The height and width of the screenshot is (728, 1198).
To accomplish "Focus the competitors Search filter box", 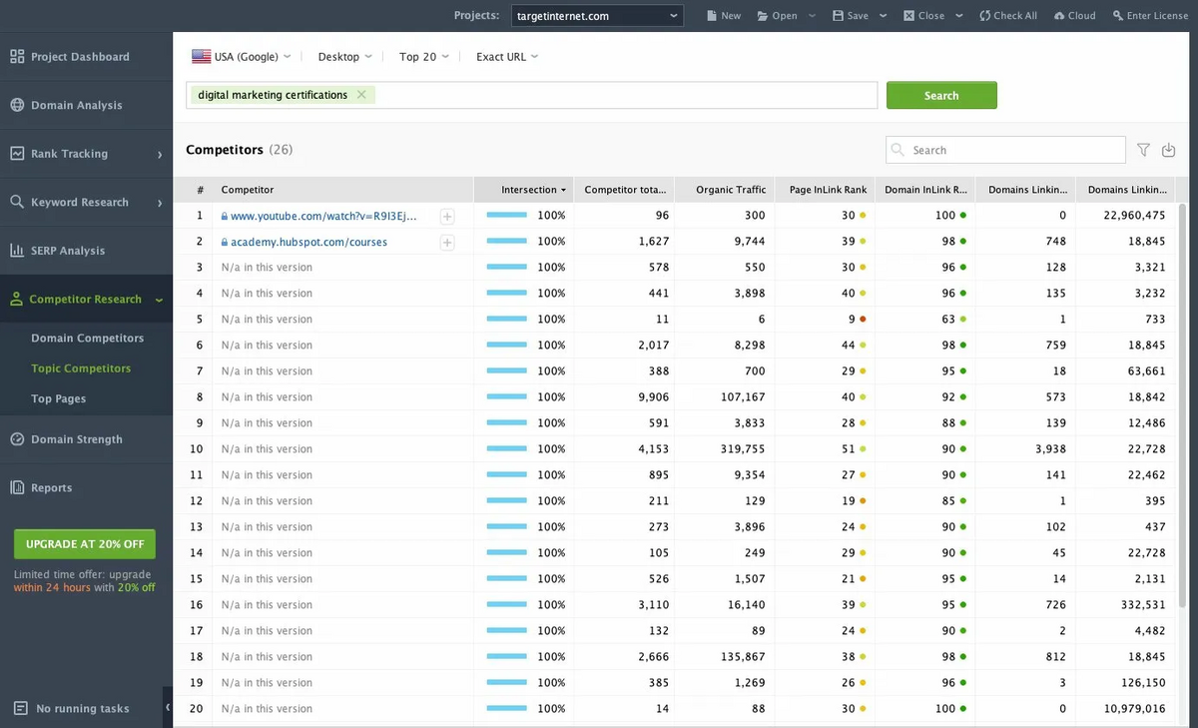I will pyautogui.click(x=1005, y=150).
